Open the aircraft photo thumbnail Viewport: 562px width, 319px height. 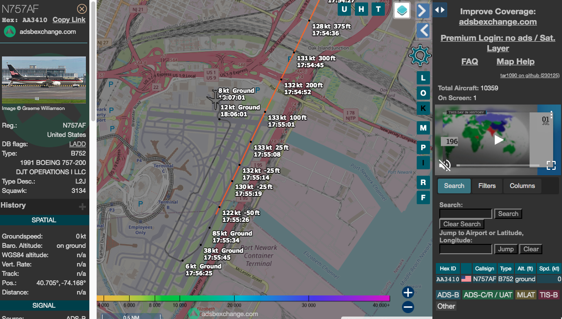(x=44, y=80)
